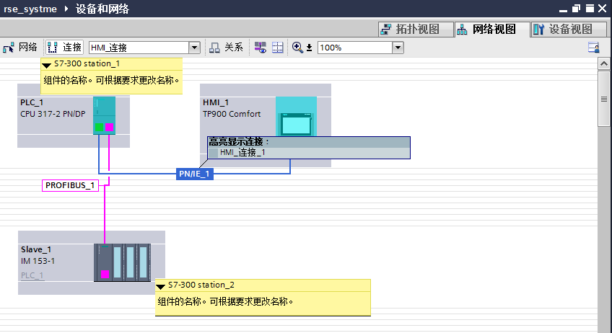Click the rse_systme breadcrumb project name
612x333 pixels.
[x=30, y=9]
